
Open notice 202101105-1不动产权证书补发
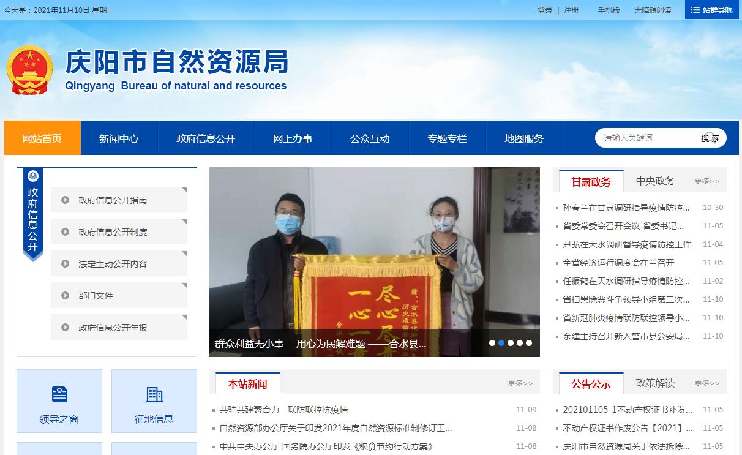[x=628, y=410]
